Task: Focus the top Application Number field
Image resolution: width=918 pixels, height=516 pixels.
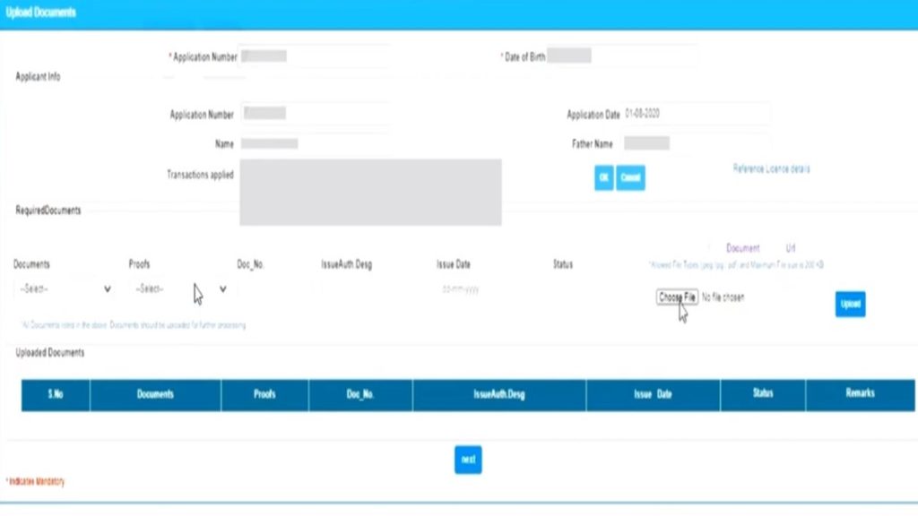Action: [x=314, y=56]
